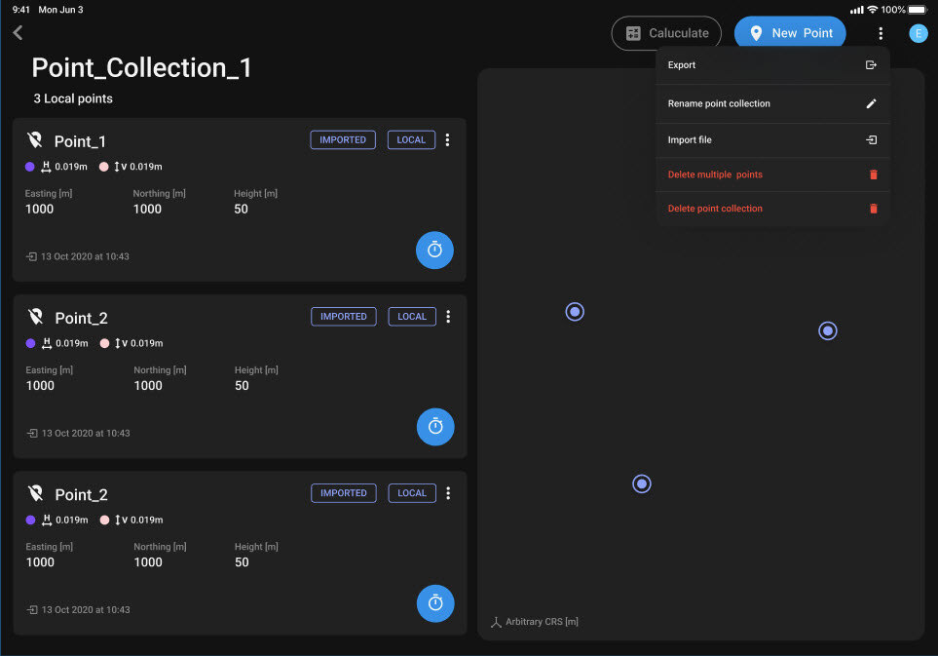Open the kebab menu on the last Point_2 card
This screenshot has width=938, height=656.
coord(447,493)
